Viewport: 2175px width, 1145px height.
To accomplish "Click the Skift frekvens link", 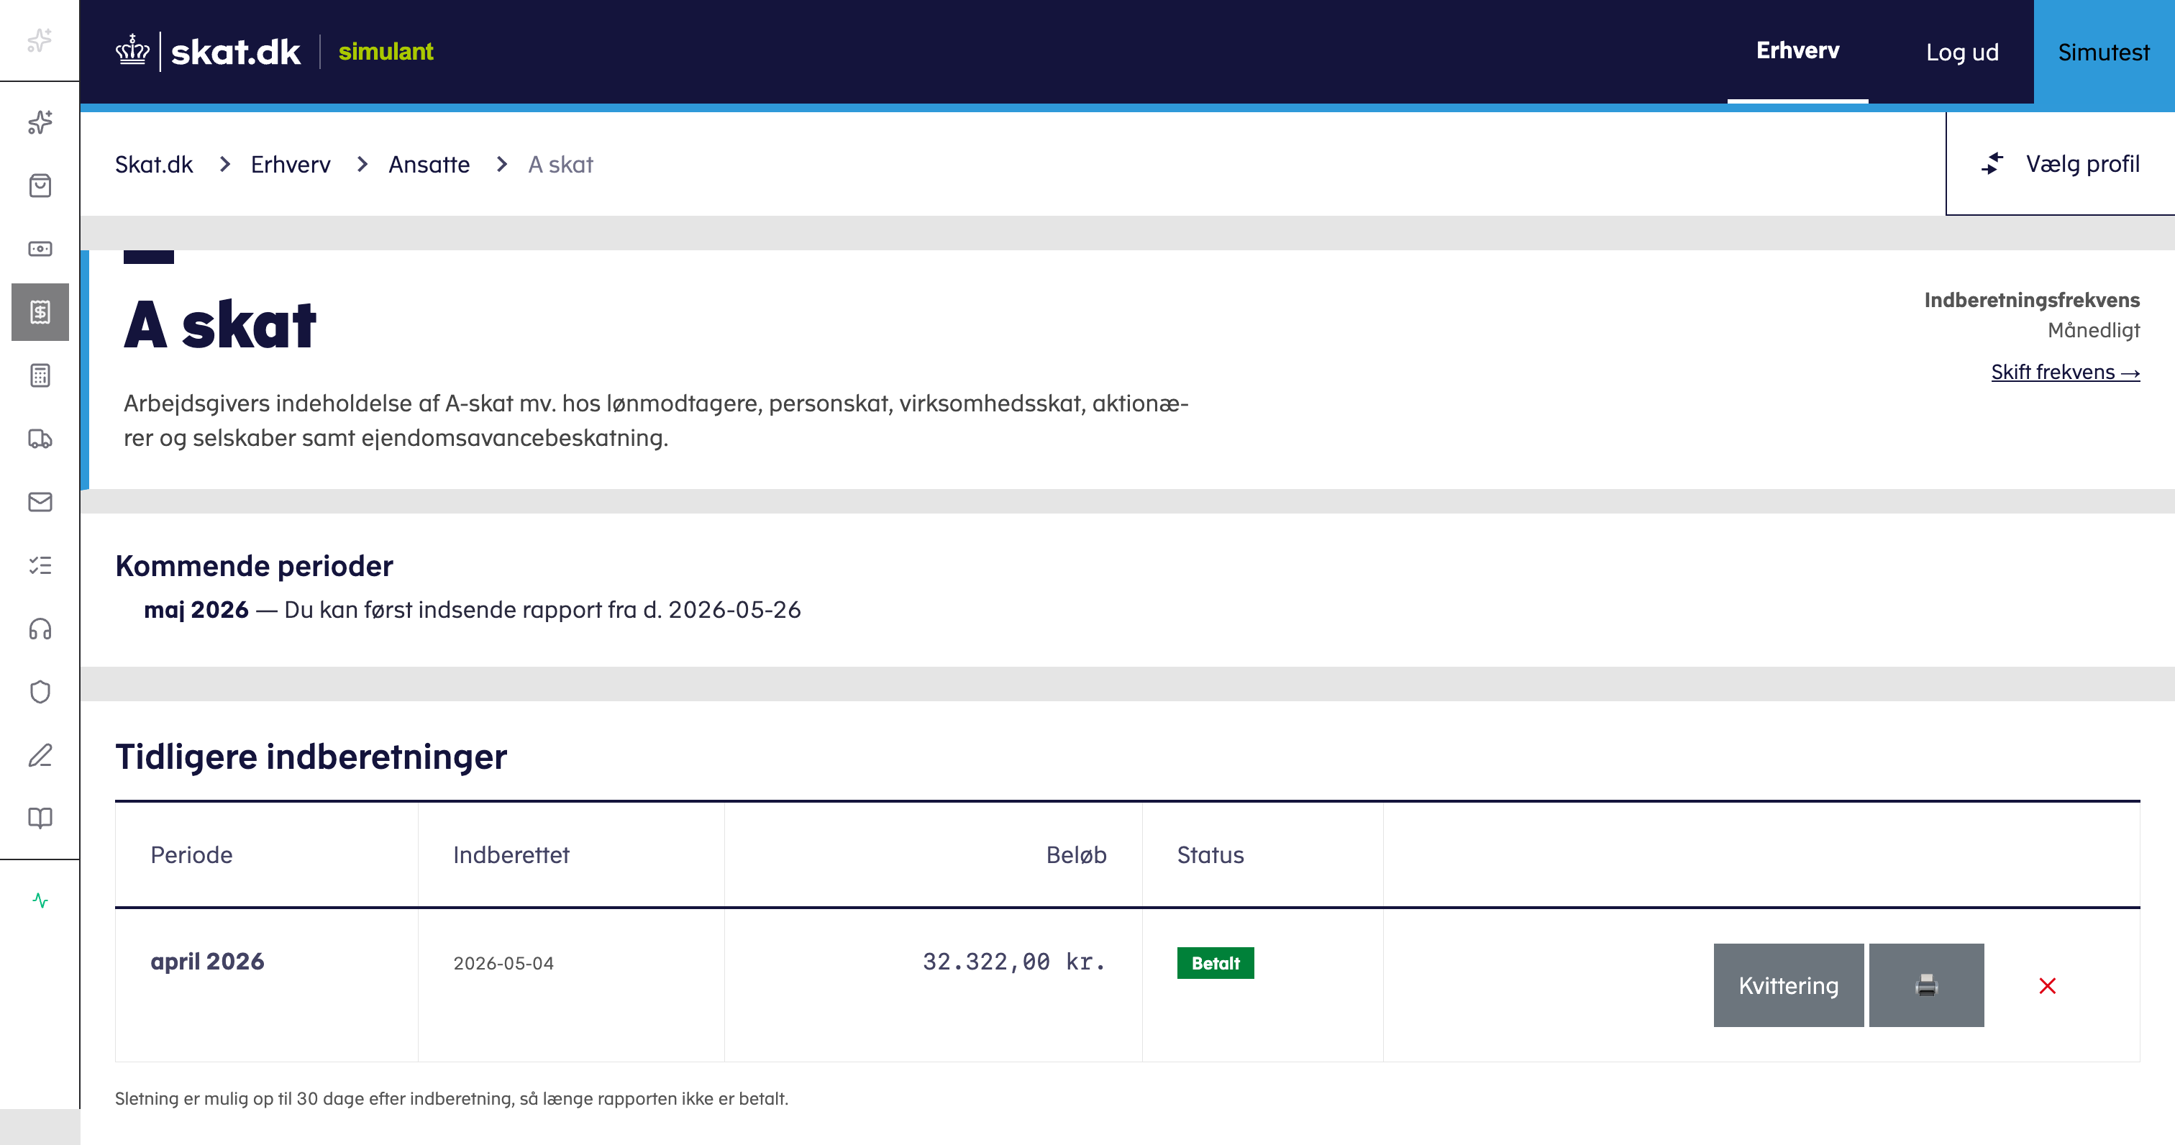I will tap(2065, 373).
